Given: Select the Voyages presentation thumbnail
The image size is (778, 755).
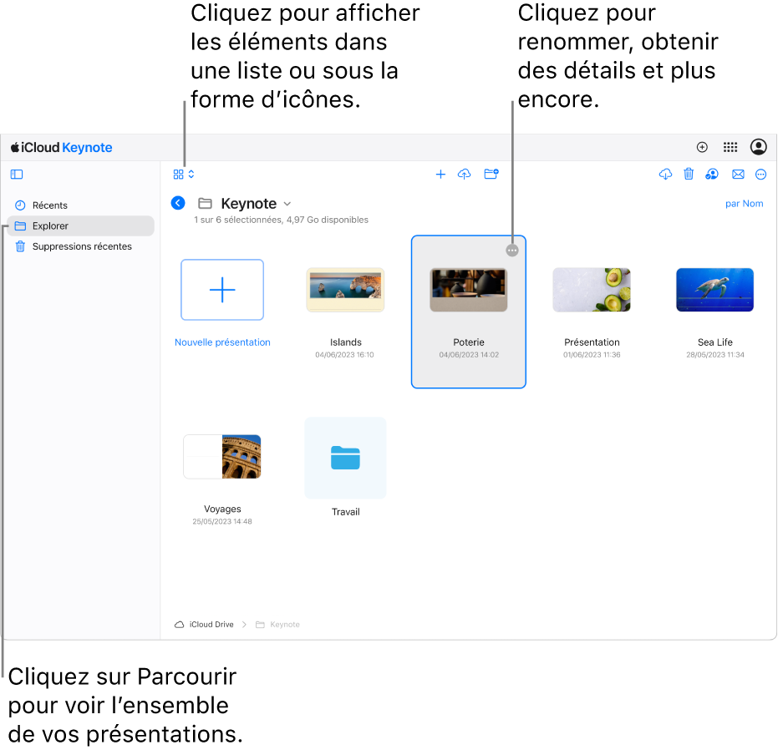Looking at the screenshot, I should pos(222,457).
